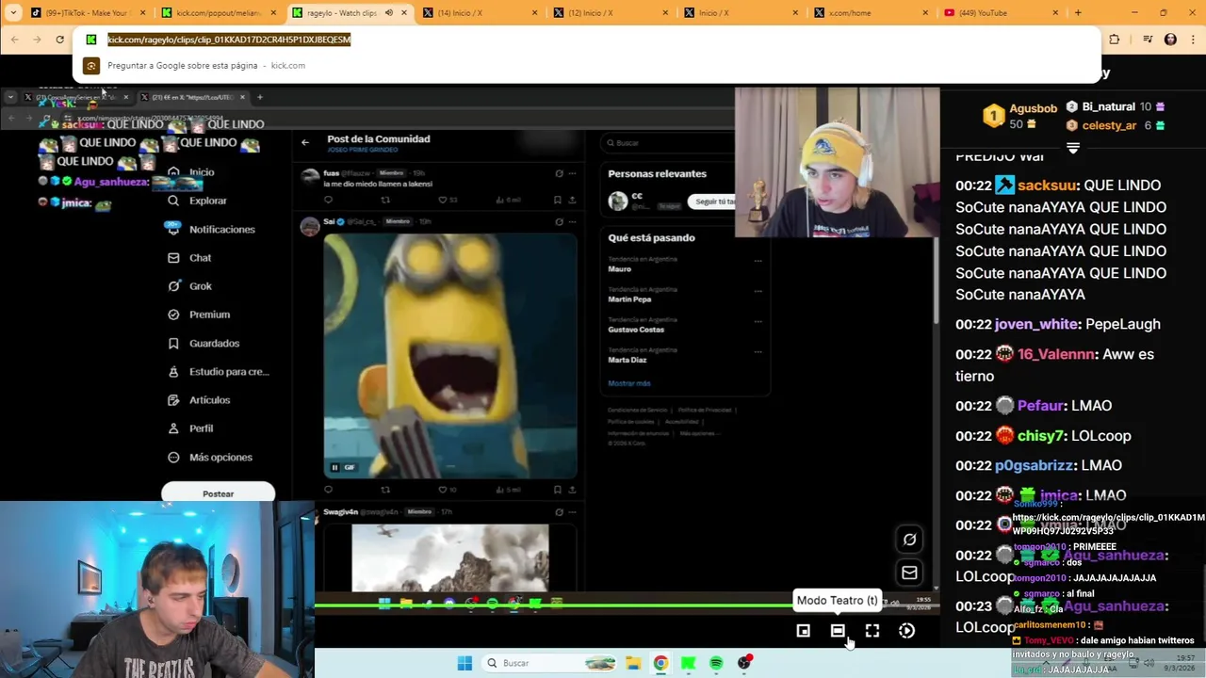Reload the page with the refresh icon

(x=59, y=40)
